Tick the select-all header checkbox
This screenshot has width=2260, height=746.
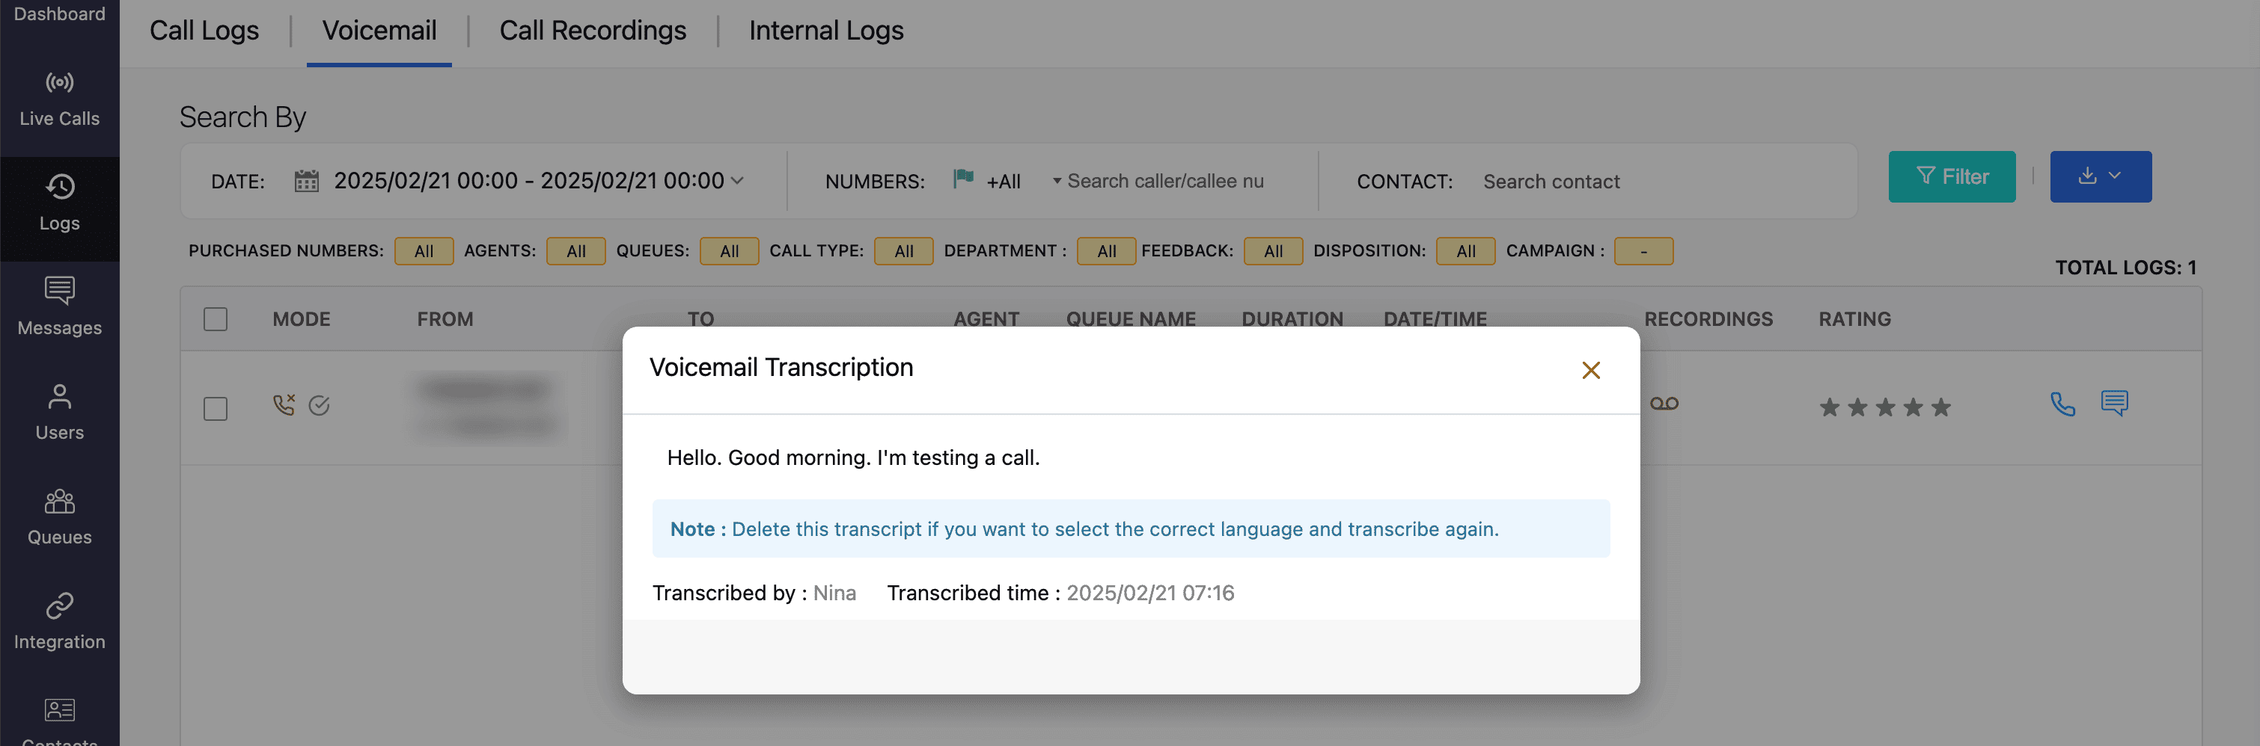click(x=216, y=319)
